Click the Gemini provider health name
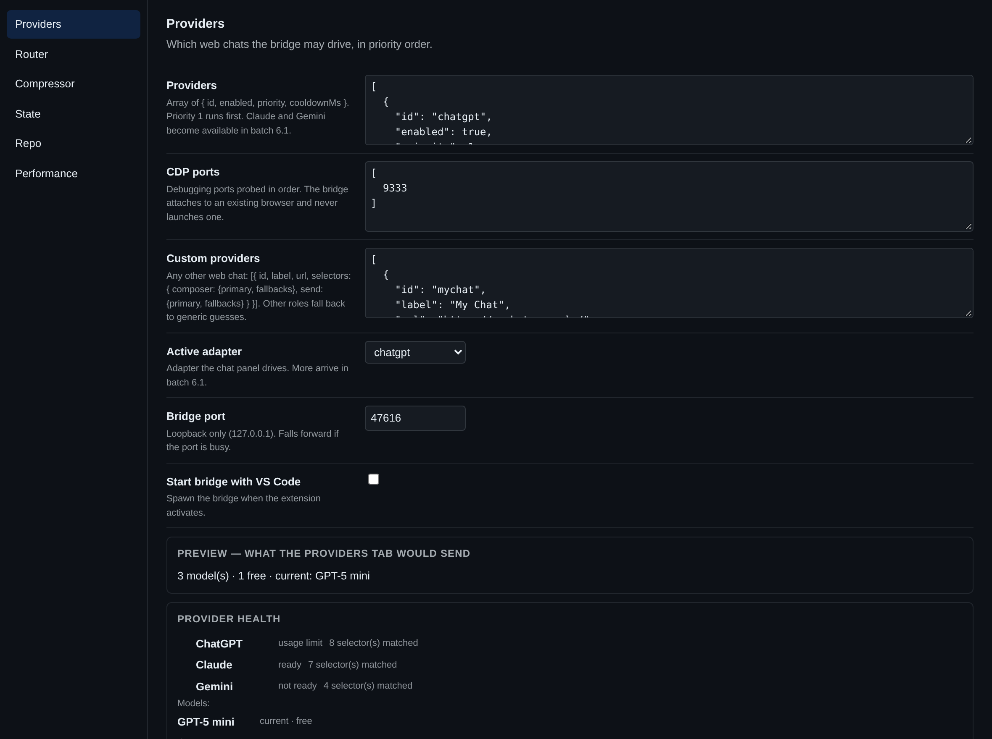Image resolution: width=992 pixels, height=739 pixels. pyautogui.click(x=214, y=687)
